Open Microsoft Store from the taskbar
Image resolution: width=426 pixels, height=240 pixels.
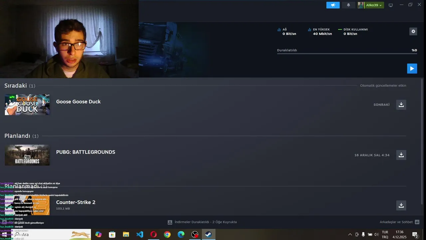point(112,235)
